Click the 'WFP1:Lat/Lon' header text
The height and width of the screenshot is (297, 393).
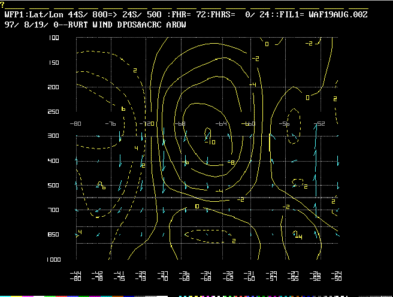coord(34,15)
